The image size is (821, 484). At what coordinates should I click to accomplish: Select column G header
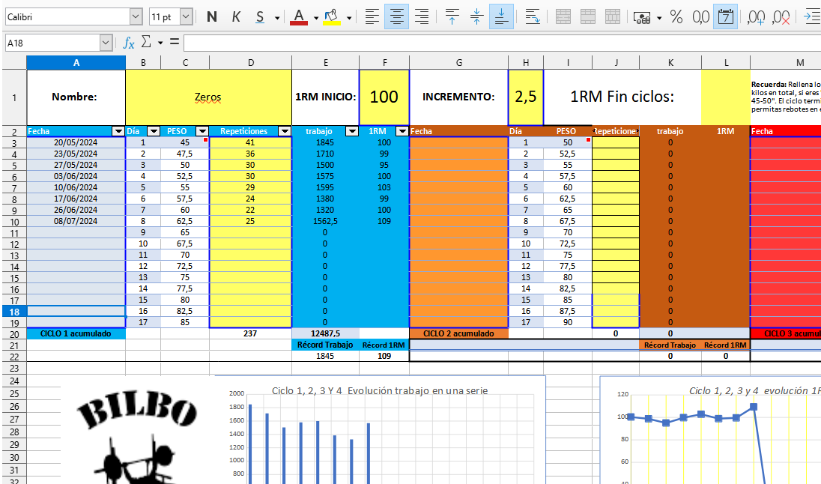(x=458, y=62)
